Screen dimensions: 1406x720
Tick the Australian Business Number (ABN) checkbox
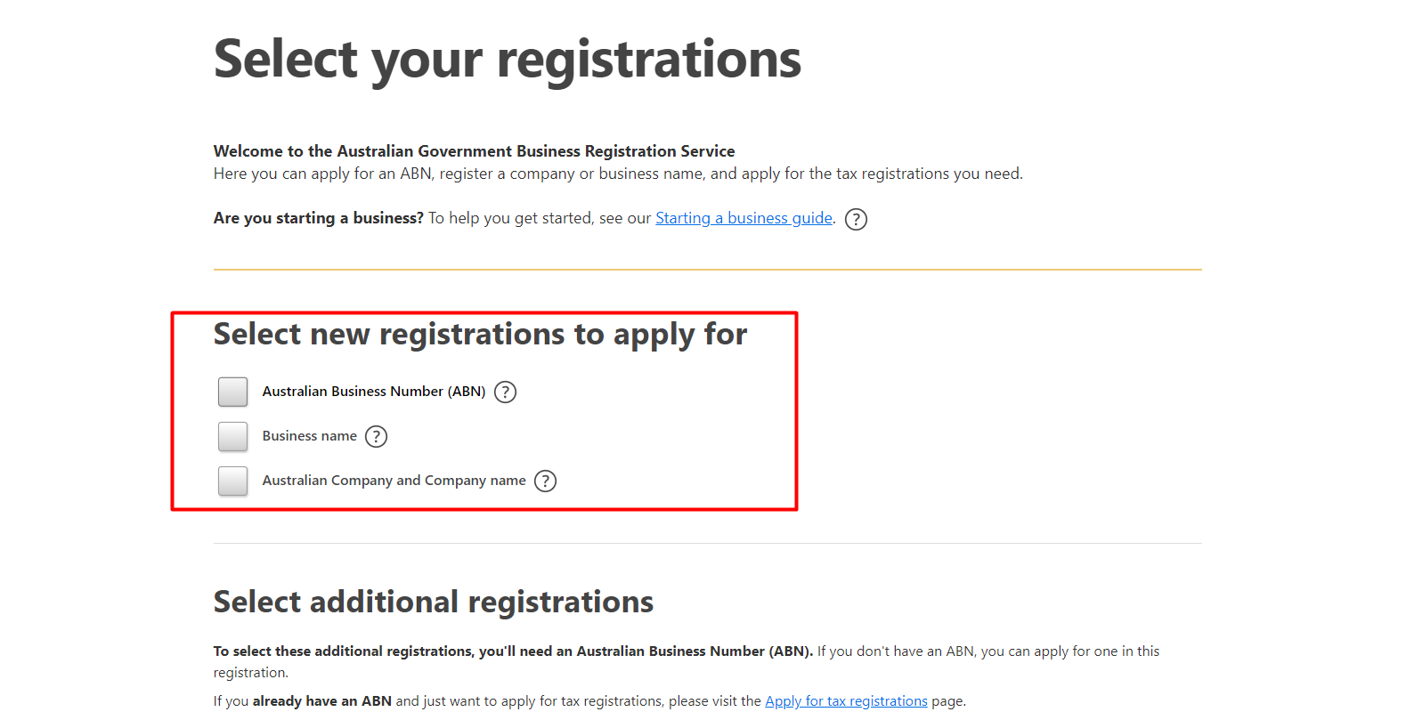[x=233, y=392]
